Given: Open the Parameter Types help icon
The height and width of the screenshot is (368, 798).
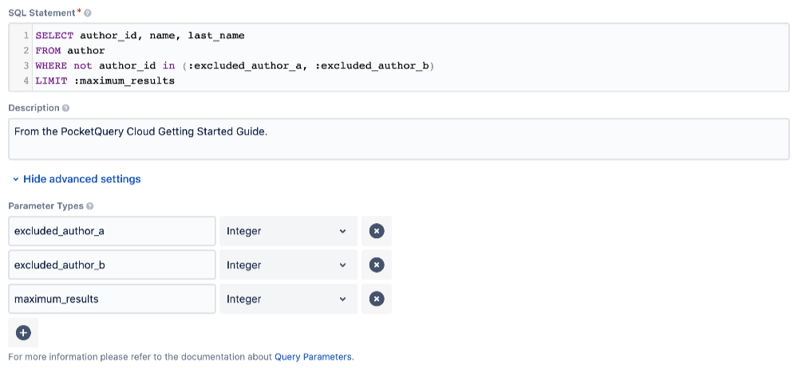Looking at the screenshot, I should tap(89, 206).
